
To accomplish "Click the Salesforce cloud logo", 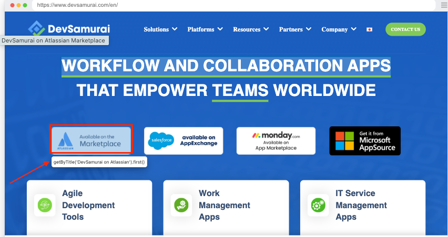I will click(161, 141).
